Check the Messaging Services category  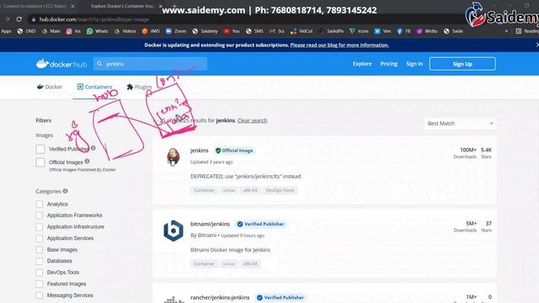pyautogui.click(x=40, y=295)
